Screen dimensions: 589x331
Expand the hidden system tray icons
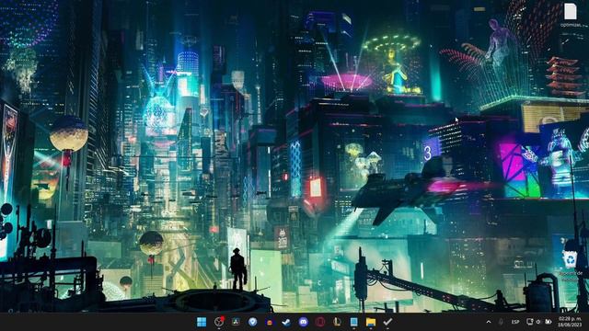(x=489, y=322)
